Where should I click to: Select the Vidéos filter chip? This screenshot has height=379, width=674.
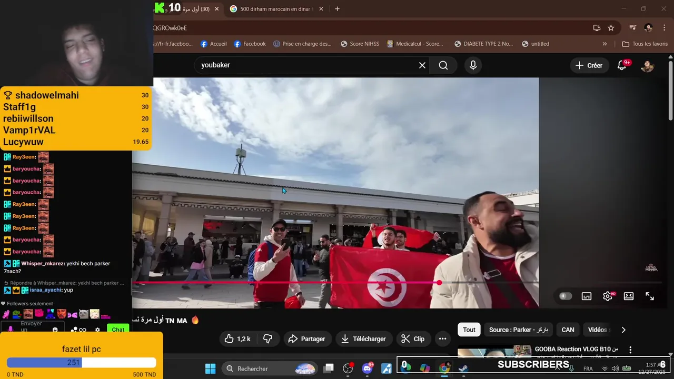point(597,330)
